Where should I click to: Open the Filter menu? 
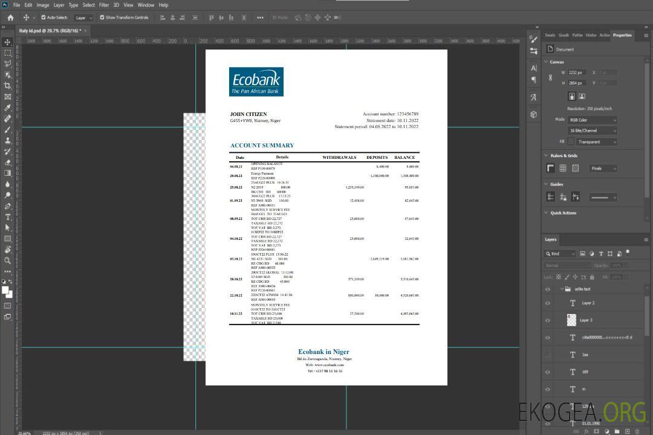tap(104, 5)
